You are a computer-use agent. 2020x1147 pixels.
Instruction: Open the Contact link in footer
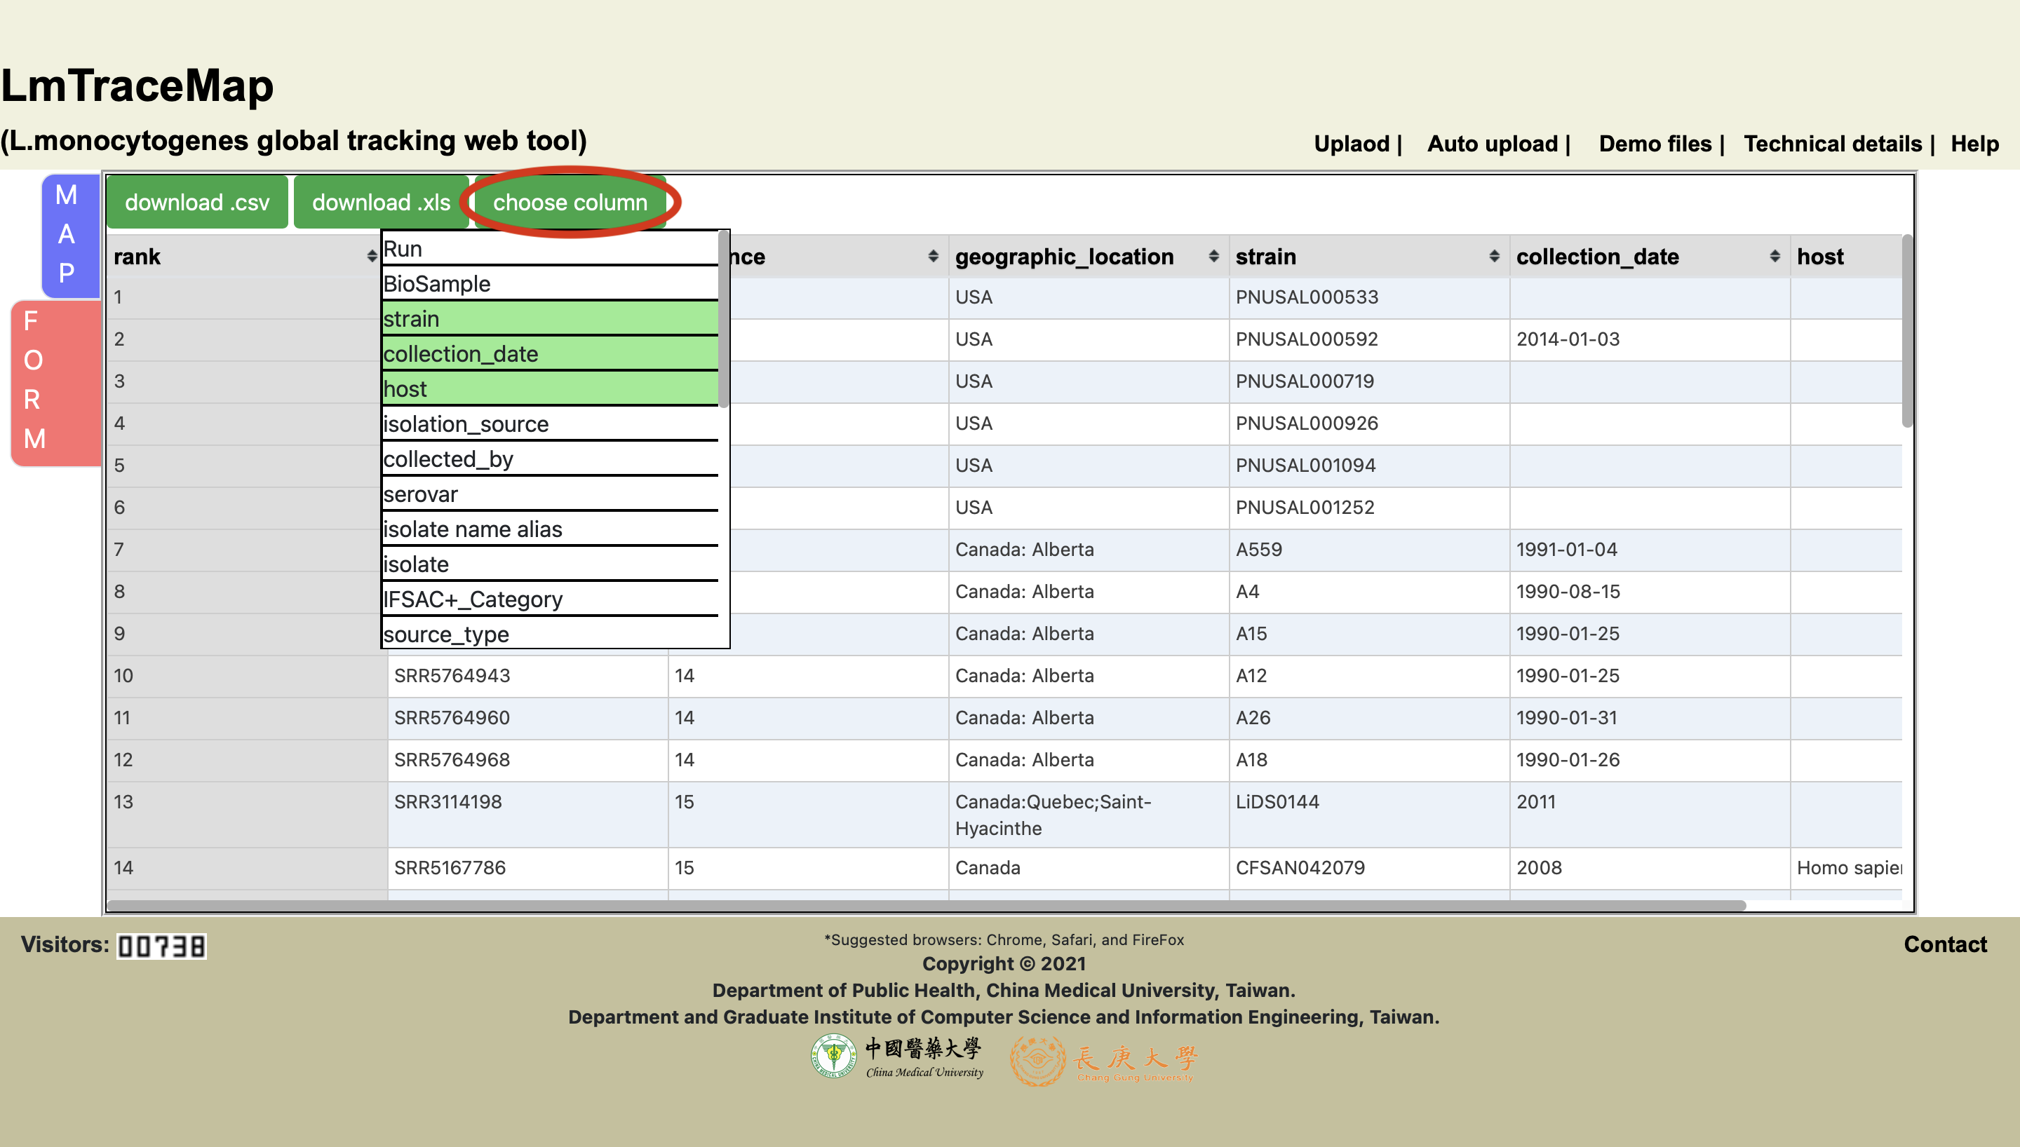point(1945,944)
